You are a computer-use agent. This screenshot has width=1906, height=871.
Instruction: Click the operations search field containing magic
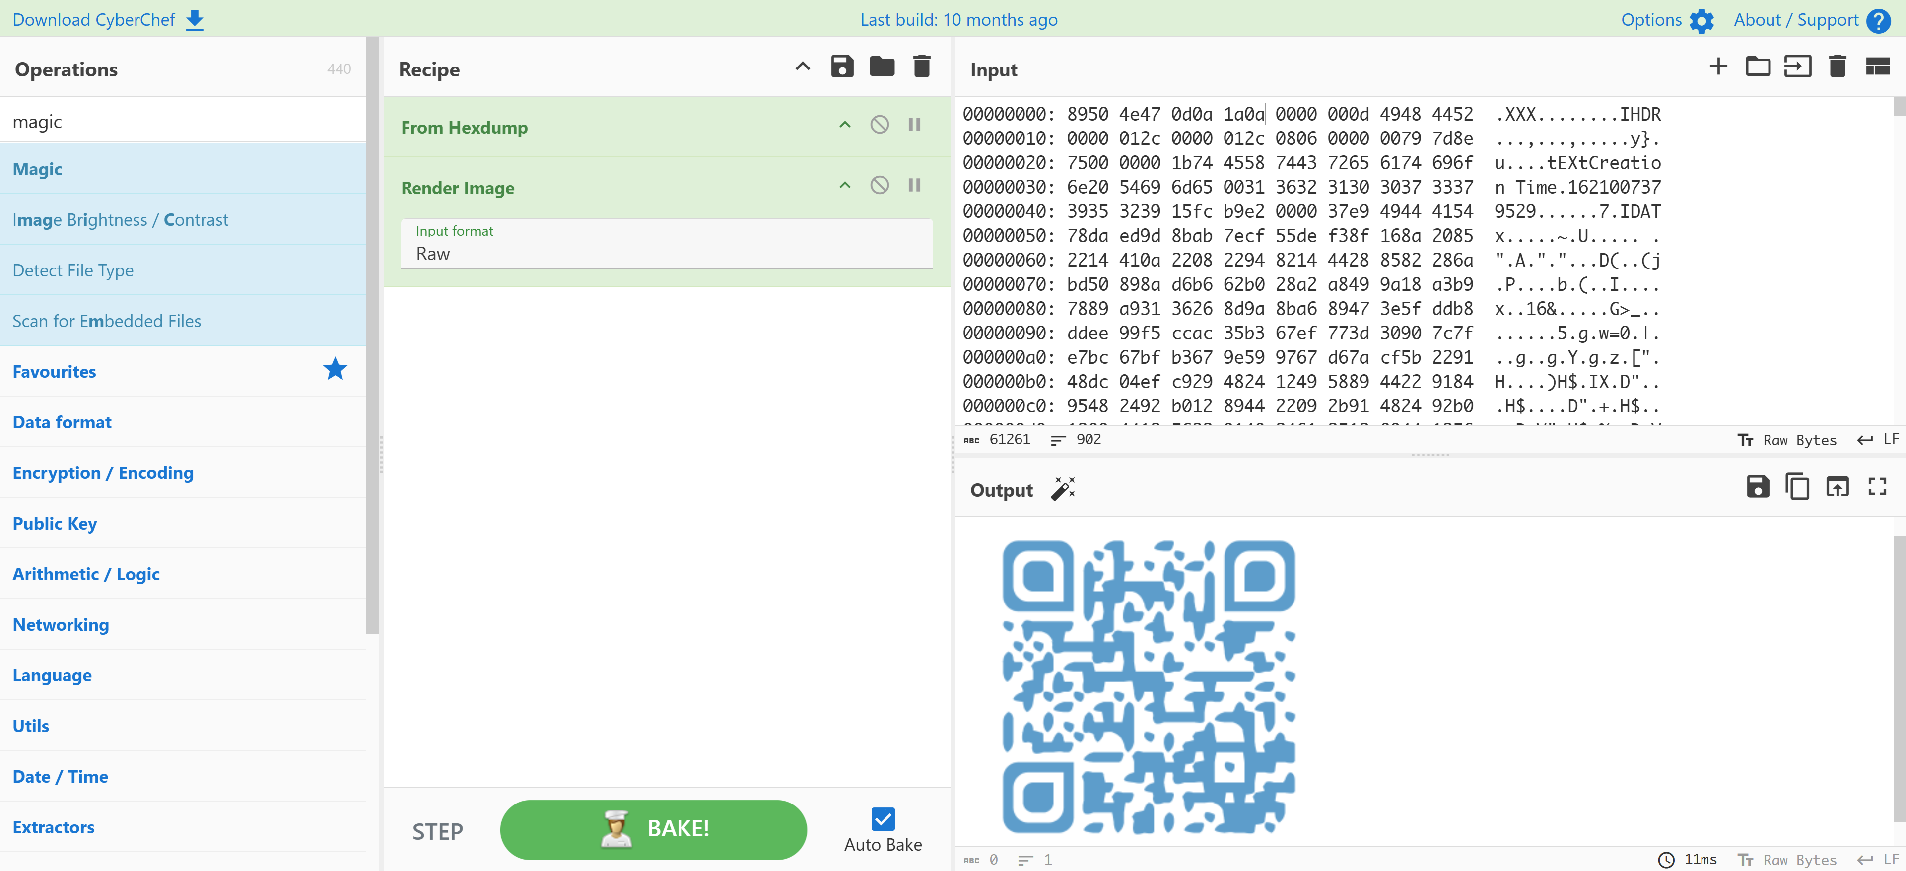tap(183, 121)
